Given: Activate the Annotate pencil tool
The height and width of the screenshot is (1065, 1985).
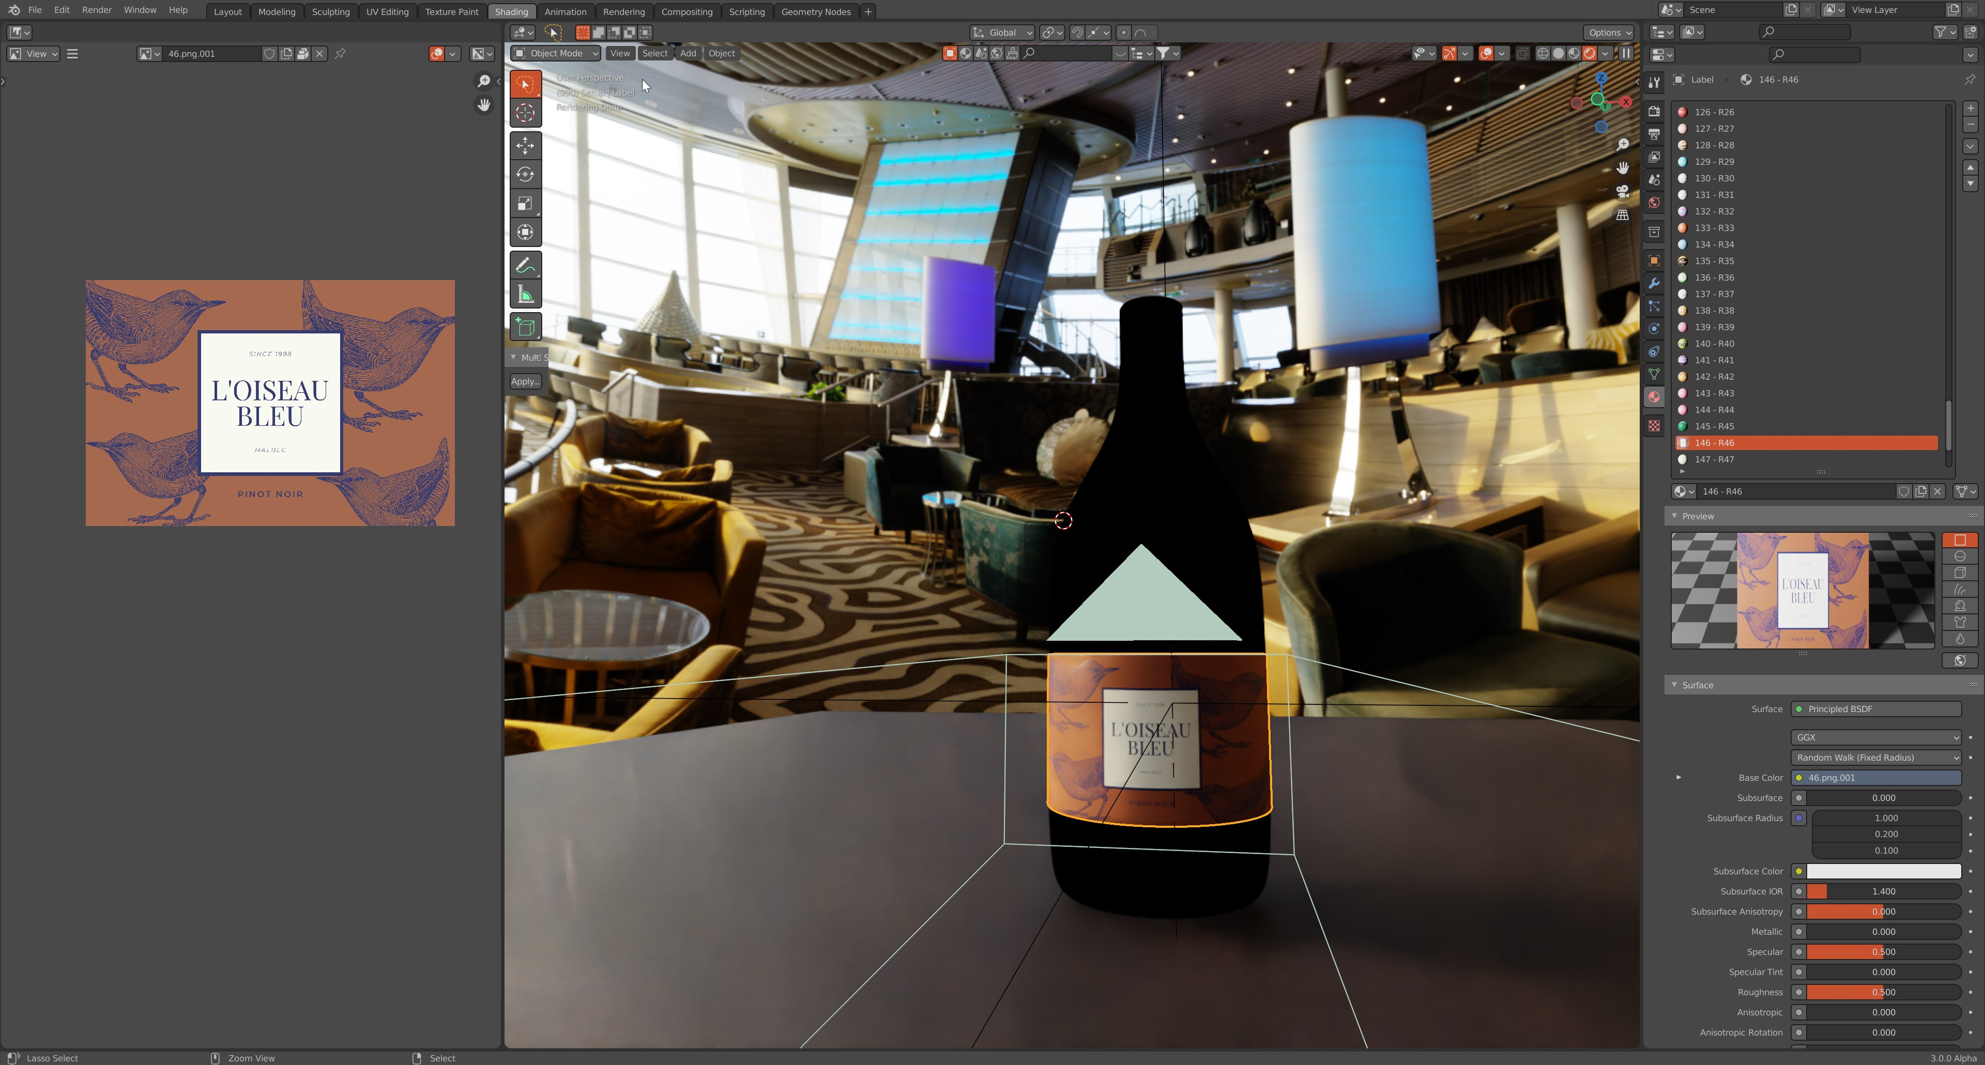Looking at the screenshot, I should coord(525,266).
